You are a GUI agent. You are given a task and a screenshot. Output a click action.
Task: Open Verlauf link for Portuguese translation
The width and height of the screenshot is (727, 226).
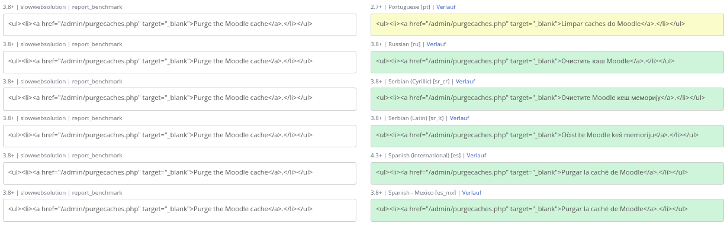click(x=446, y=7)
